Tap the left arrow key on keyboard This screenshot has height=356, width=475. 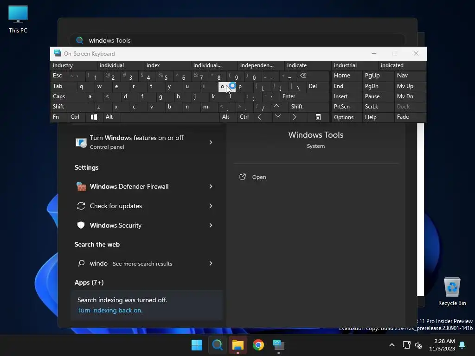tap(259, 117)
